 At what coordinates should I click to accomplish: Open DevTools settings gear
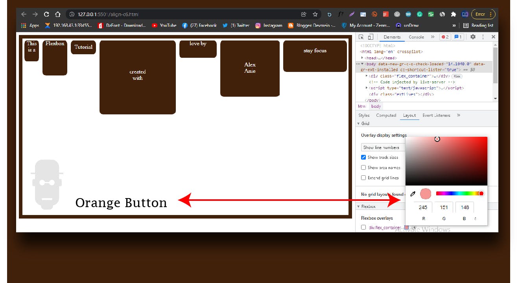pos(473,37)
